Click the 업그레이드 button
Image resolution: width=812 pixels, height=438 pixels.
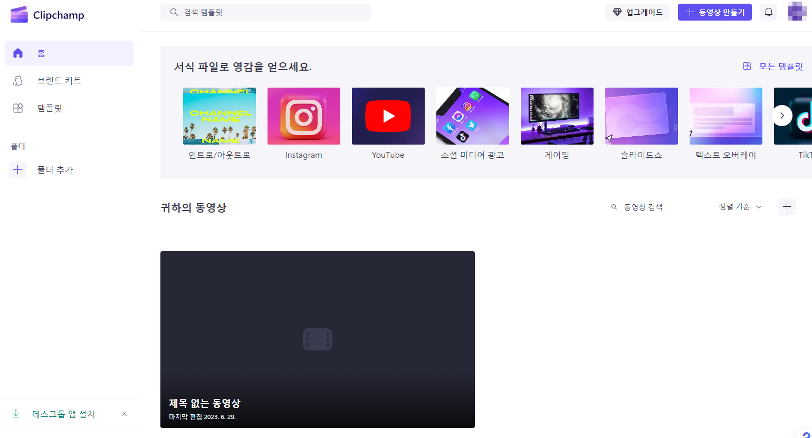637,12
